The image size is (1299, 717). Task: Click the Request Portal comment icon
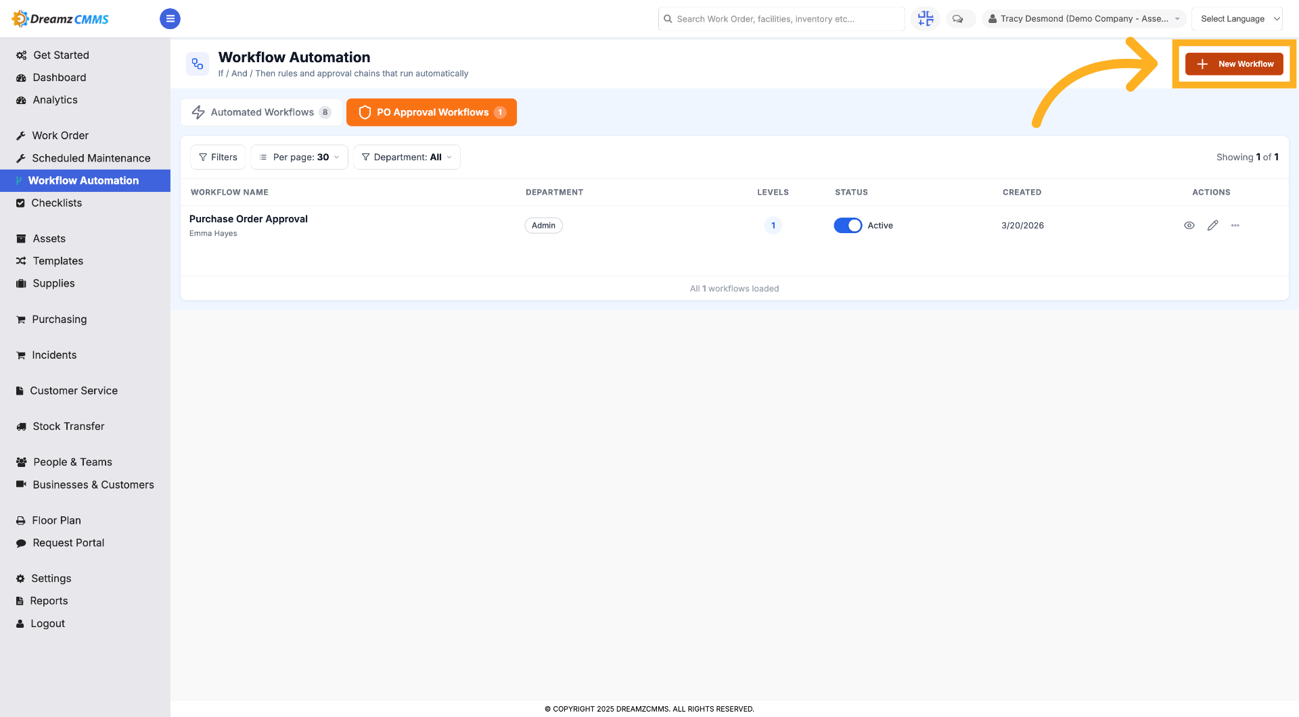click(x=21, y=543)
